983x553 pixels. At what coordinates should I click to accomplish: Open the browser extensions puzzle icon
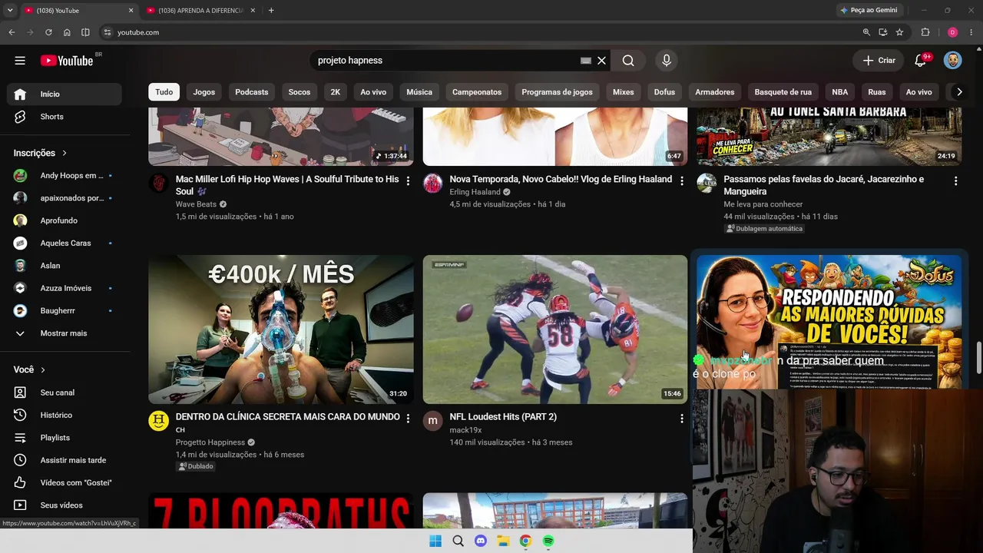[x=925, y=32]
